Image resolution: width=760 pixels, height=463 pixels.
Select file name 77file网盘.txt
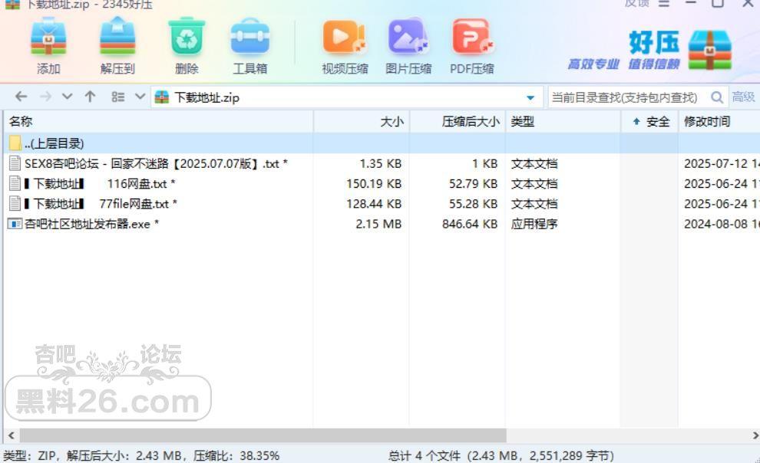(101, 204)
